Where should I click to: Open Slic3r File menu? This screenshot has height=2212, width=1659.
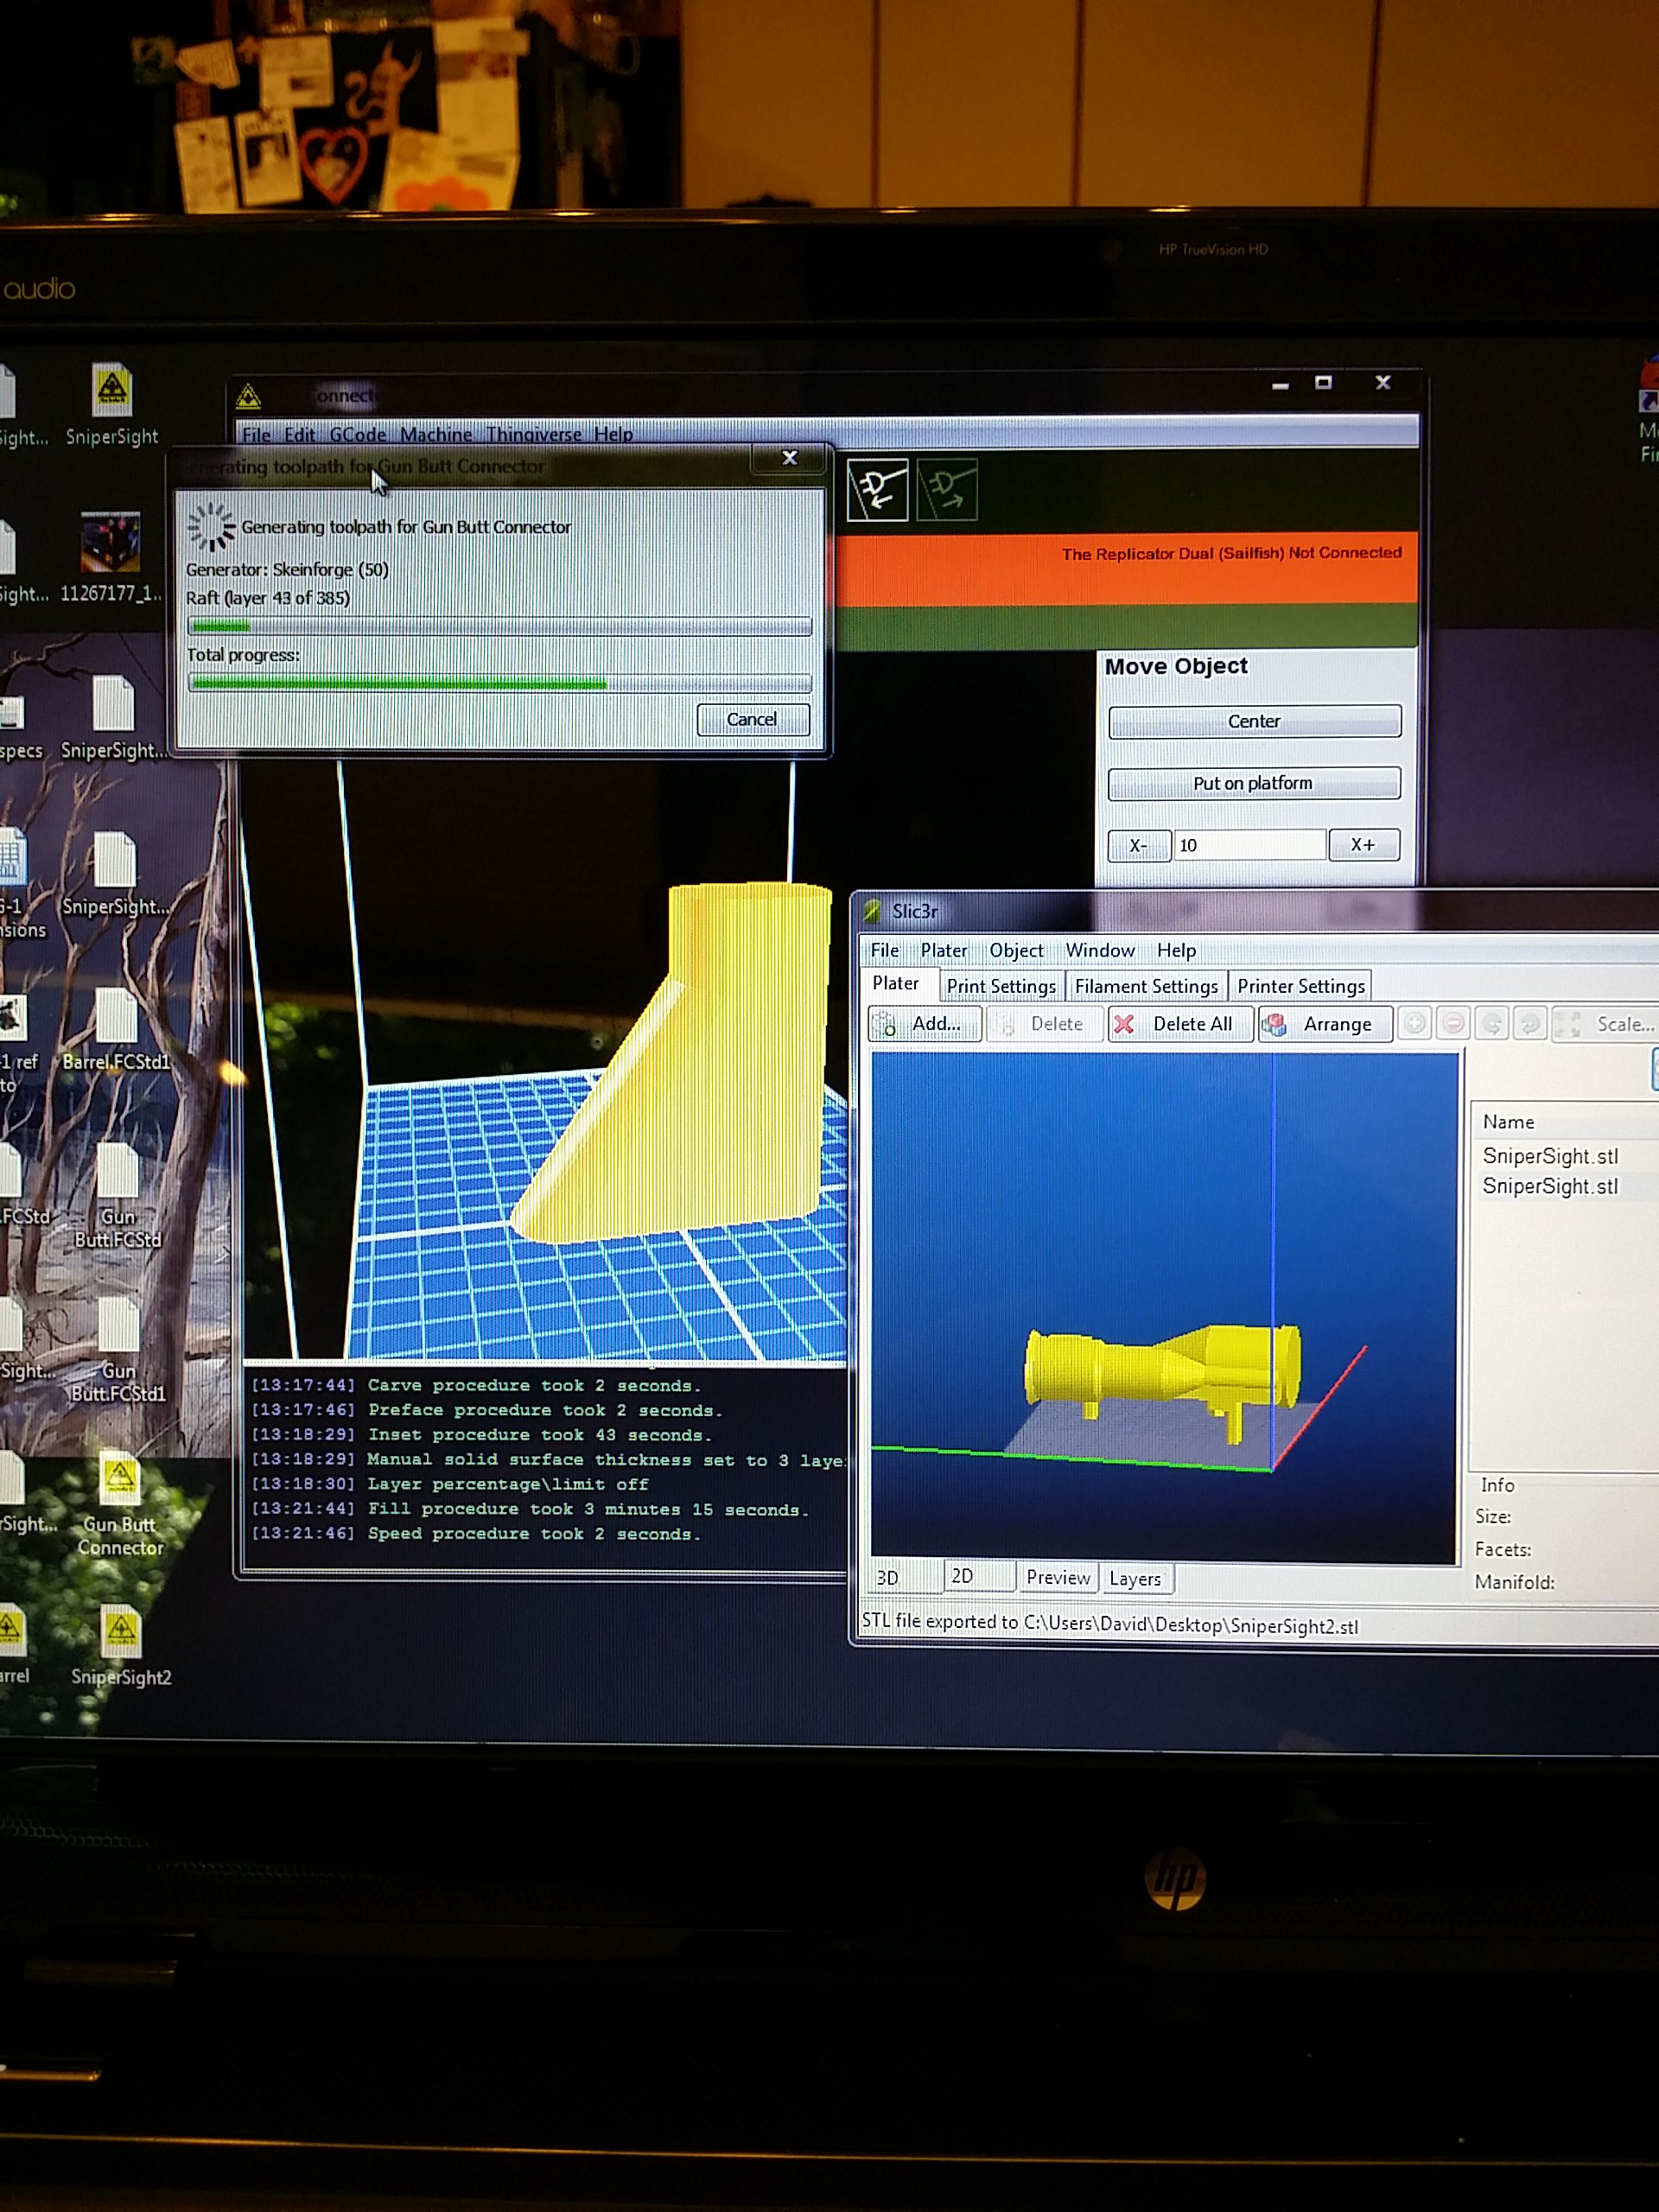tap(884, 950)
